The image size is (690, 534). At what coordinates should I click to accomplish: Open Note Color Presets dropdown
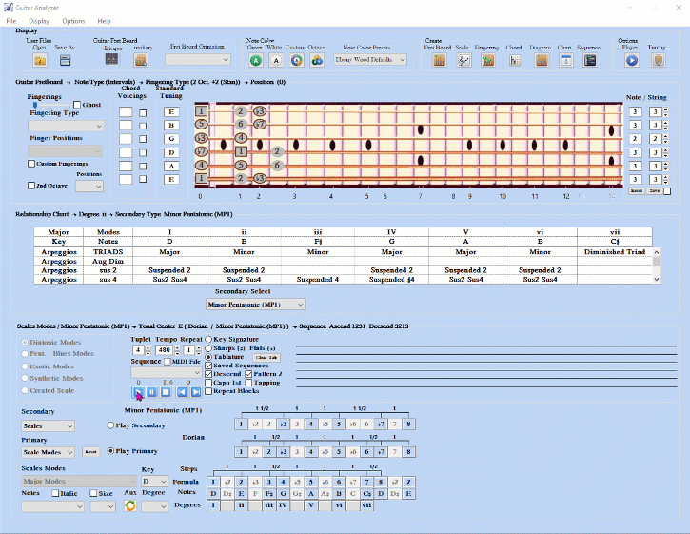pos(370,59)
